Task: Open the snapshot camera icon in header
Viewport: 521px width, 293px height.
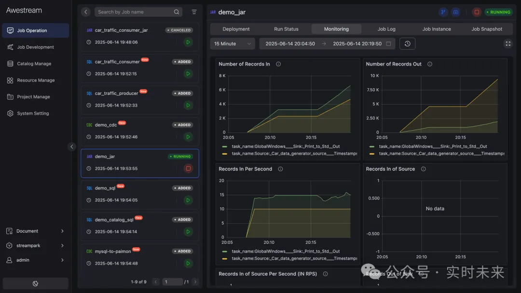Action: pos(456,12)
